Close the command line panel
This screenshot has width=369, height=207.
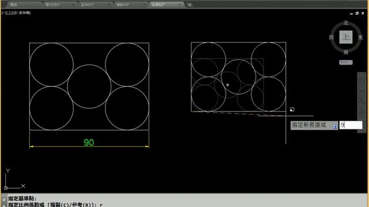click(4, 200)
